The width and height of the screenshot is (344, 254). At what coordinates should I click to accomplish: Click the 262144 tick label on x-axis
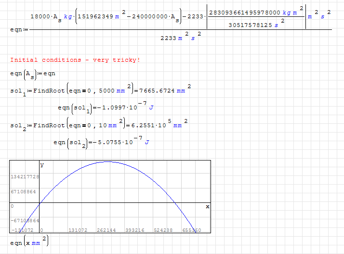(110, 230)
